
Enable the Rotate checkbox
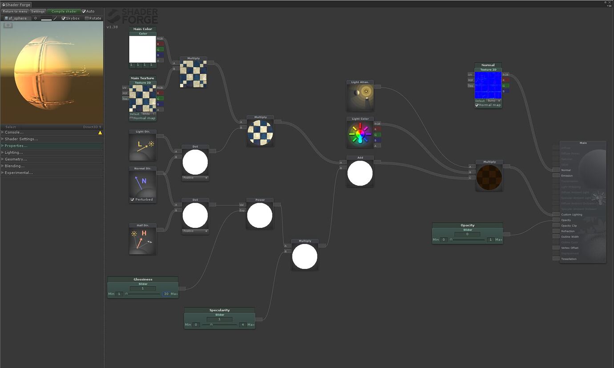(86, 18)
